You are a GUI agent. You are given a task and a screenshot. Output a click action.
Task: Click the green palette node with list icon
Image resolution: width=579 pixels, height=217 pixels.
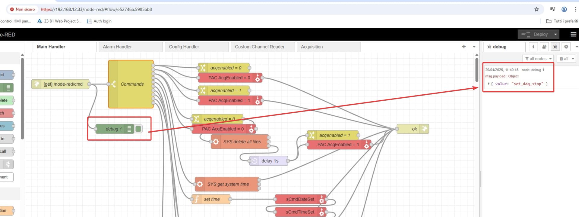coord(7,88)
